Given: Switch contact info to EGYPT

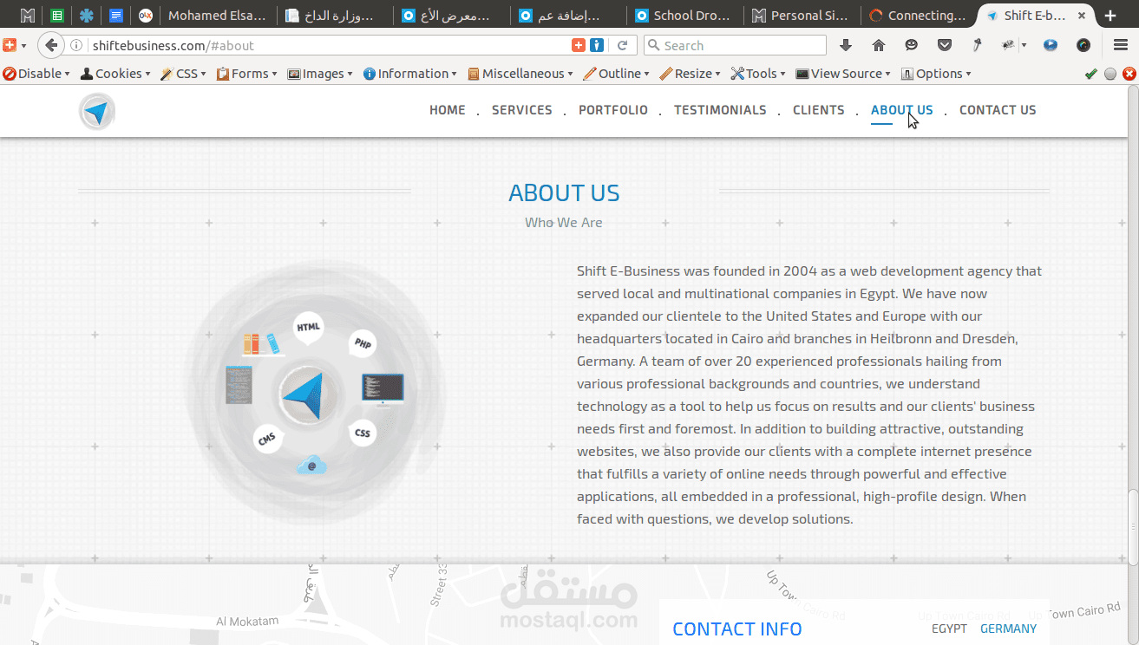Looking at the screenshot, I should point(949,629).
